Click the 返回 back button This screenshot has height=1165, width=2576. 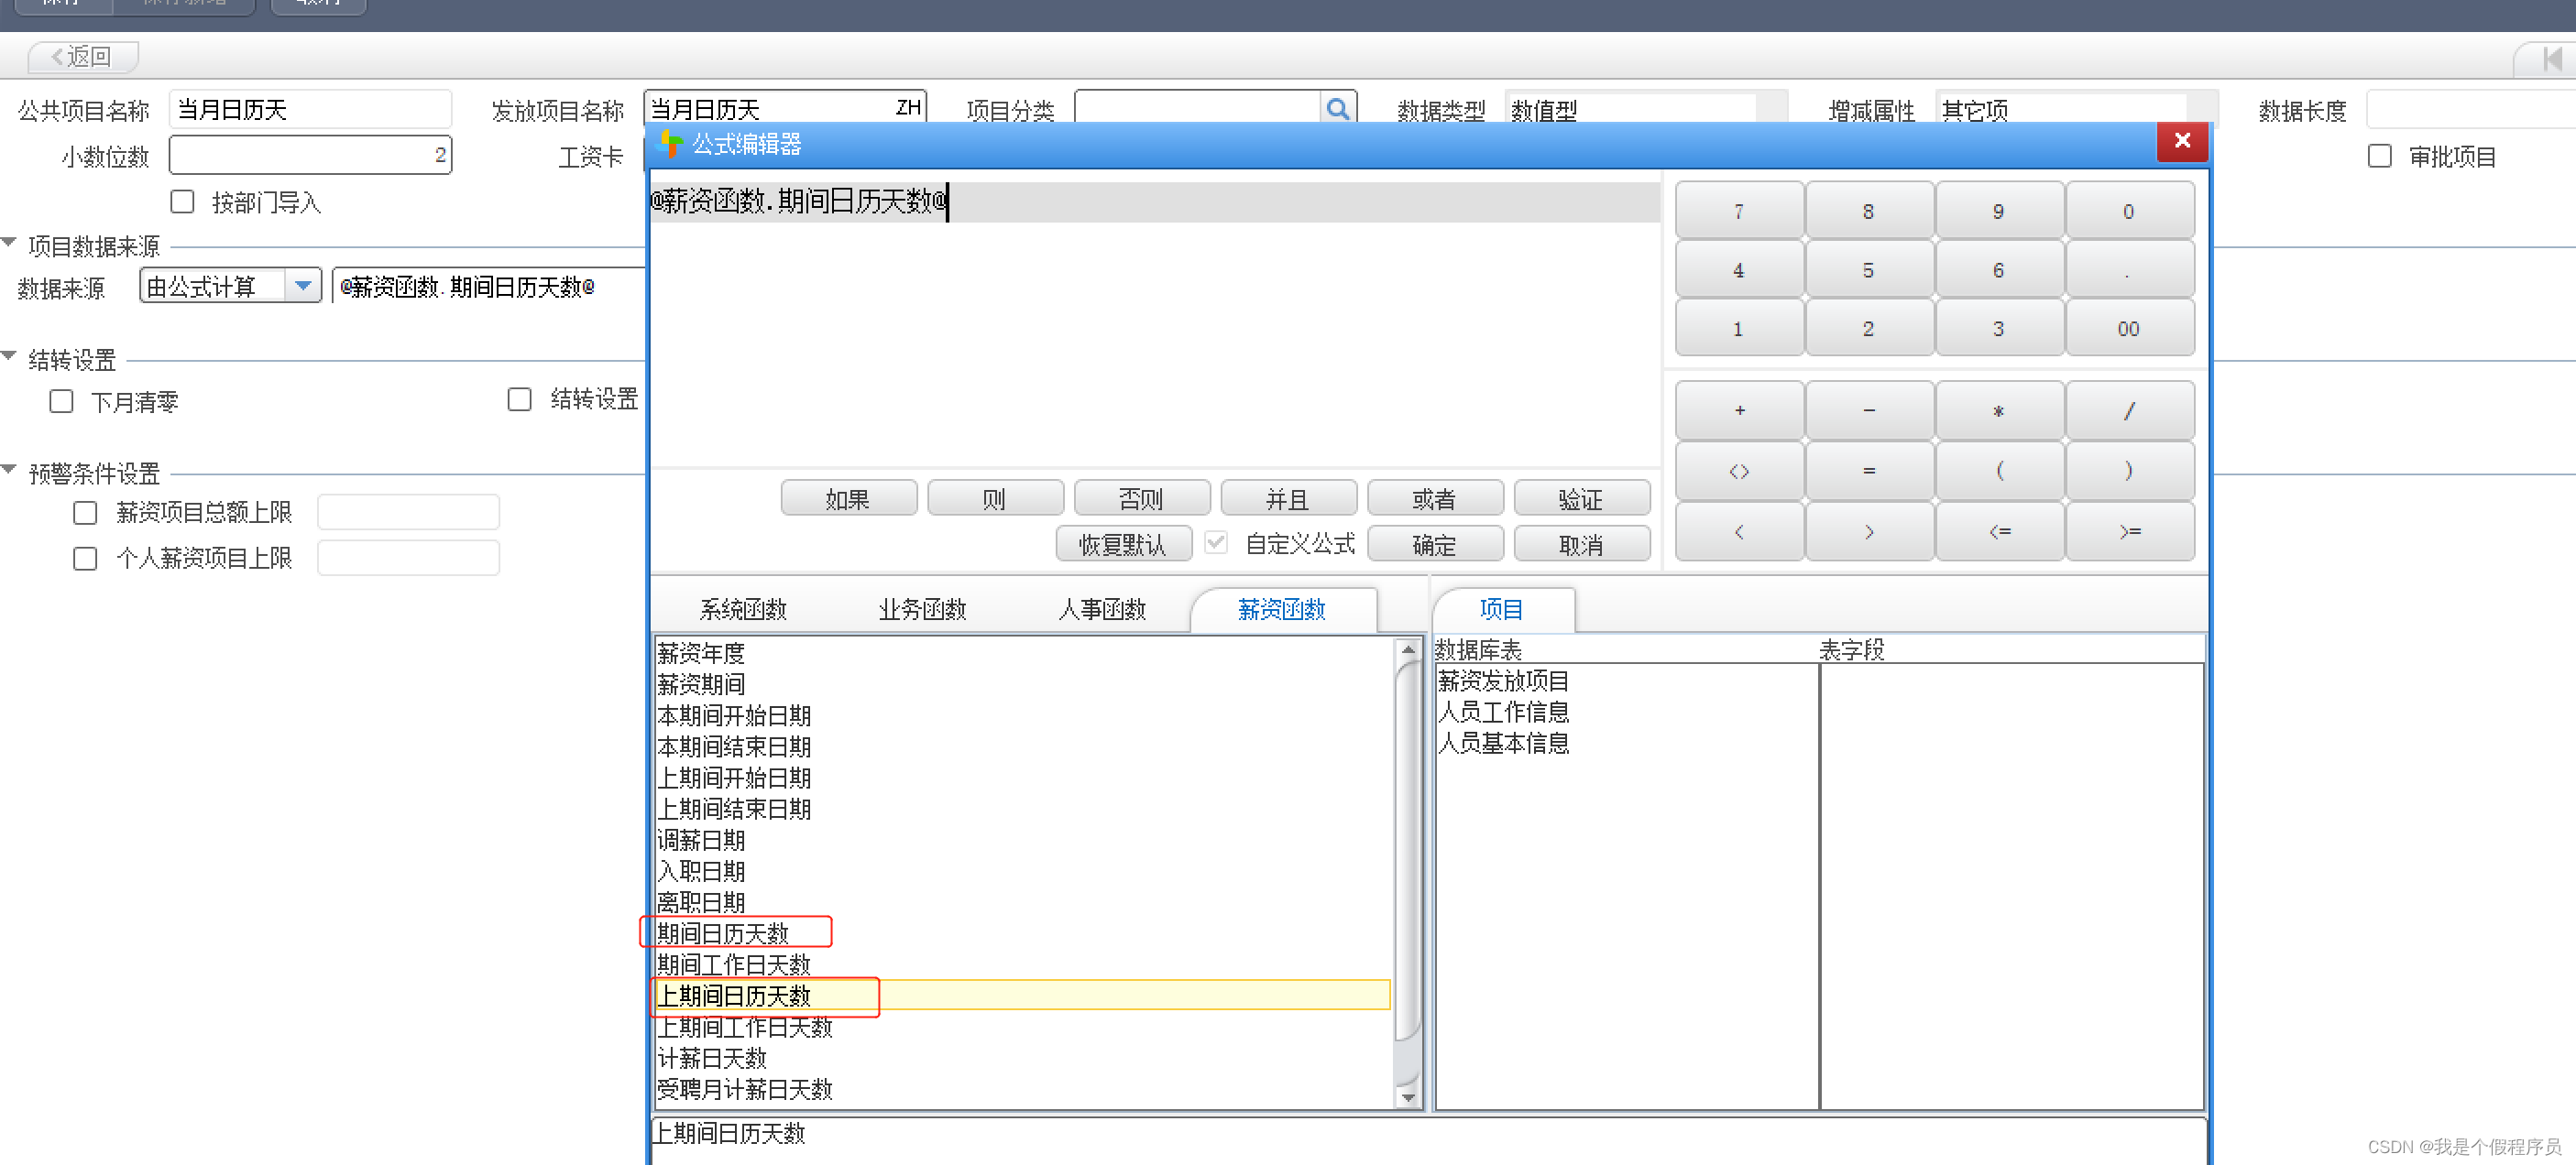point(83,56)
